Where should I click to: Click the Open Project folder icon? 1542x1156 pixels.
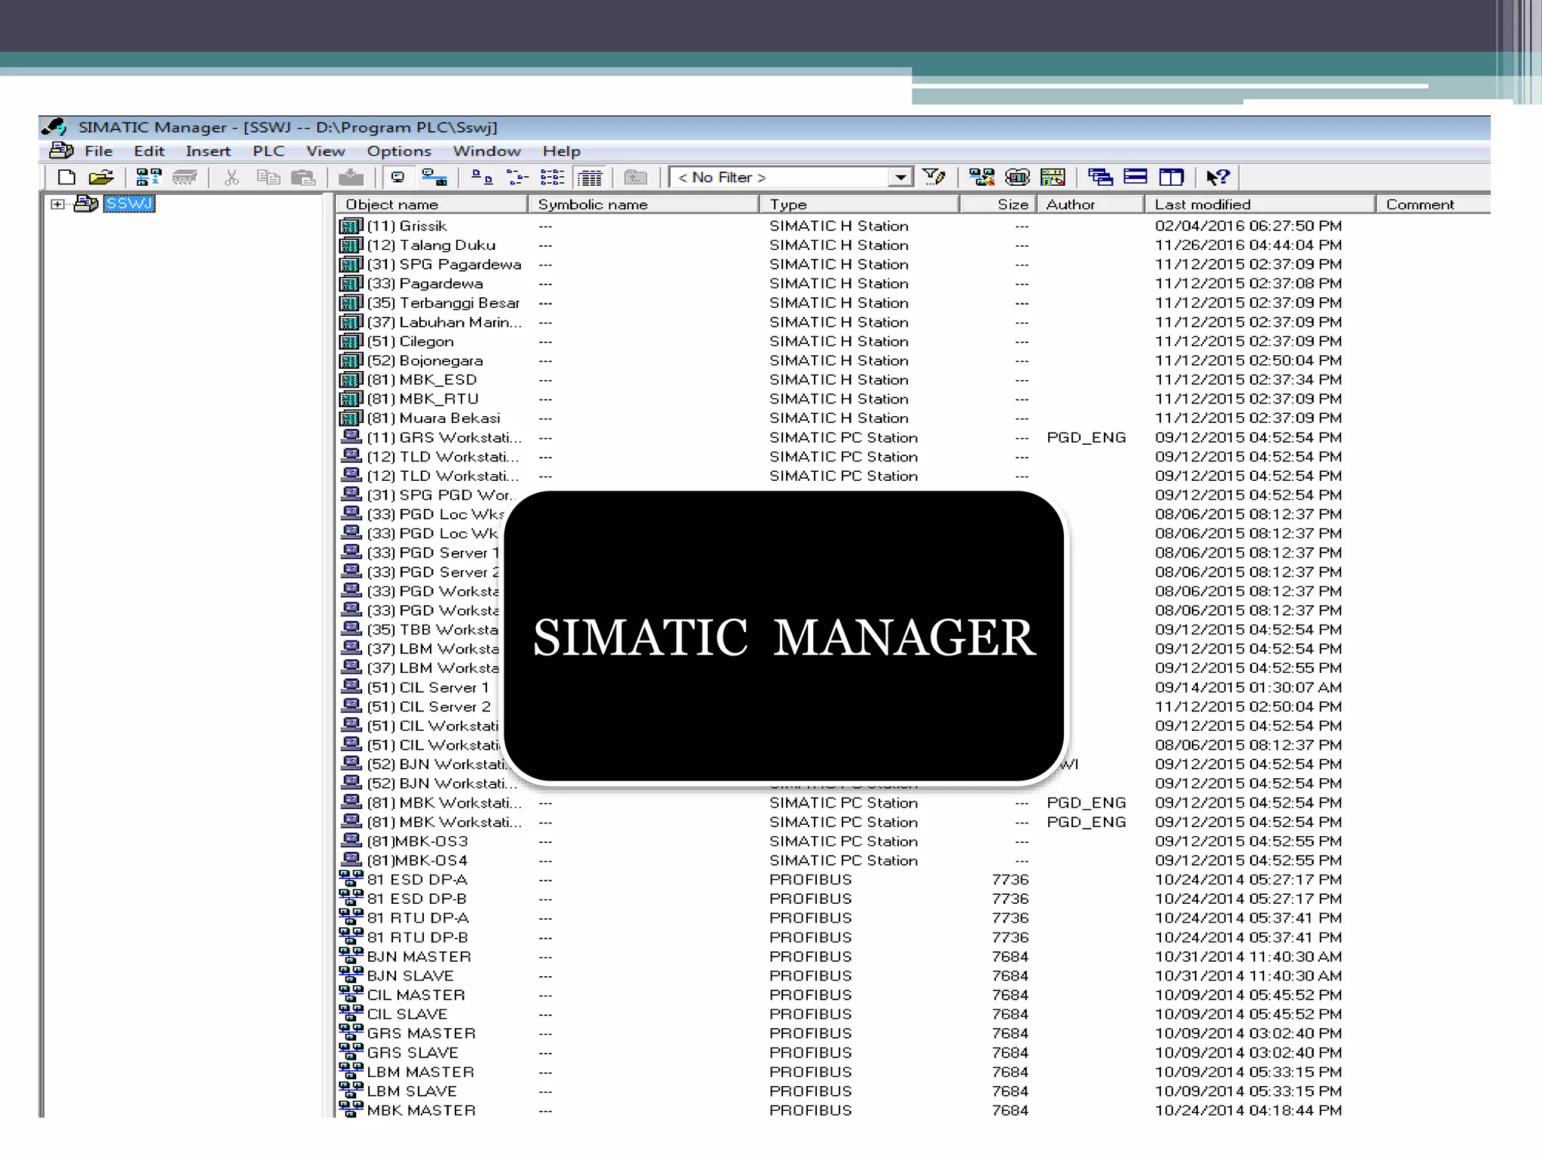pos(101,178)
